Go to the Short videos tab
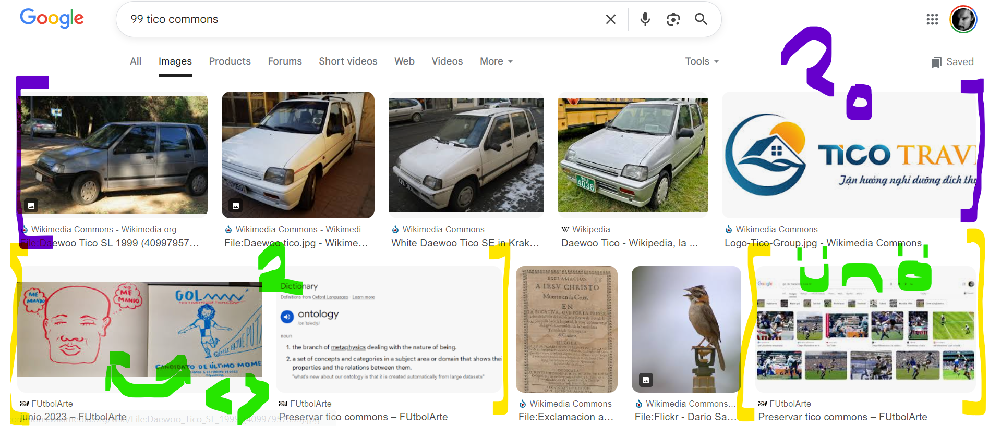 coord(348,61)
